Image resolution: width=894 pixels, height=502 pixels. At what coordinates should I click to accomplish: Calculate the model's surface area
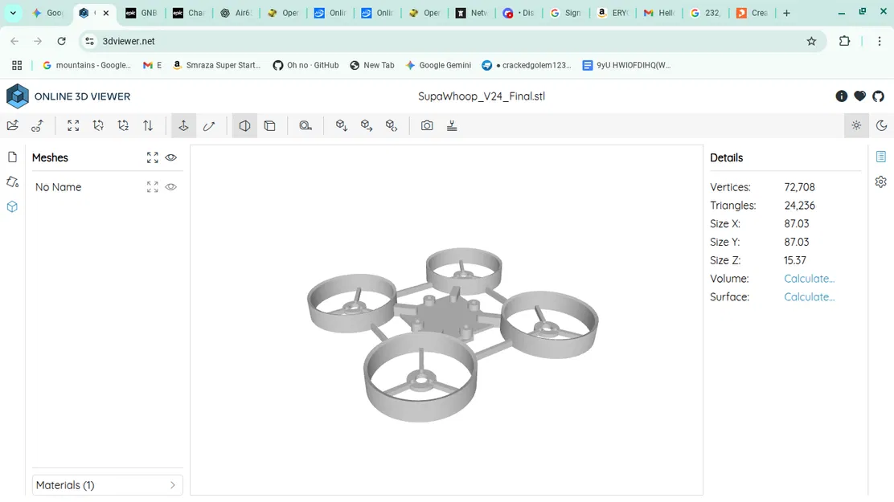[x=809, y=296]
